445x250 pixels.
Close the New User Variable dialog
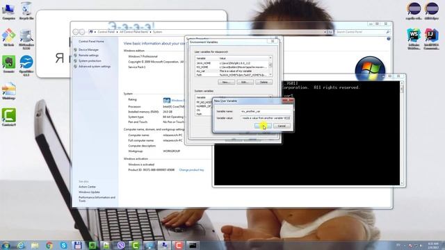coord(288,100)
